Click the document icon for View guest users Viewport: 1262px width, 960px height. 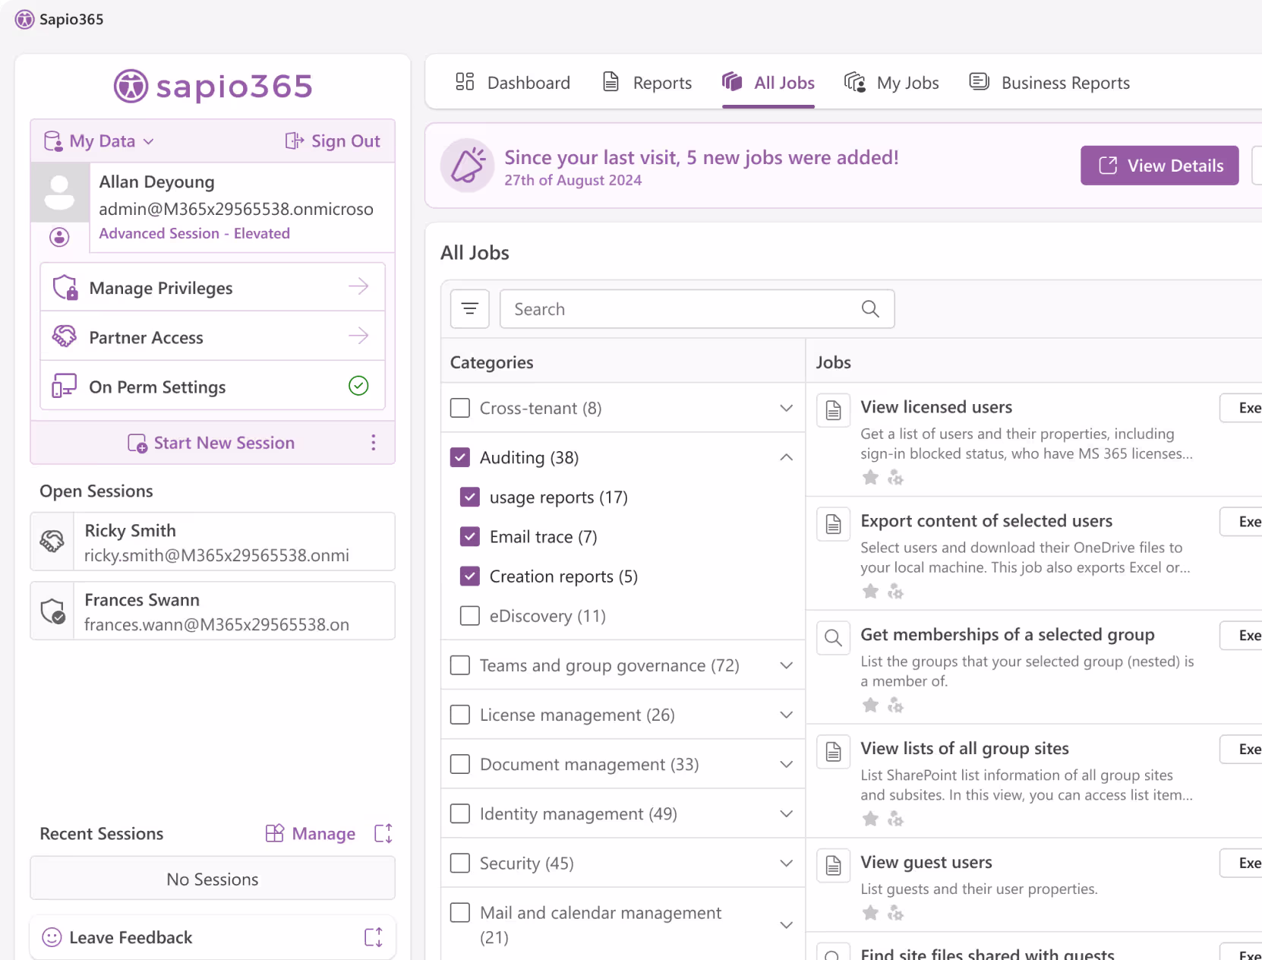(x=833, y=866)
